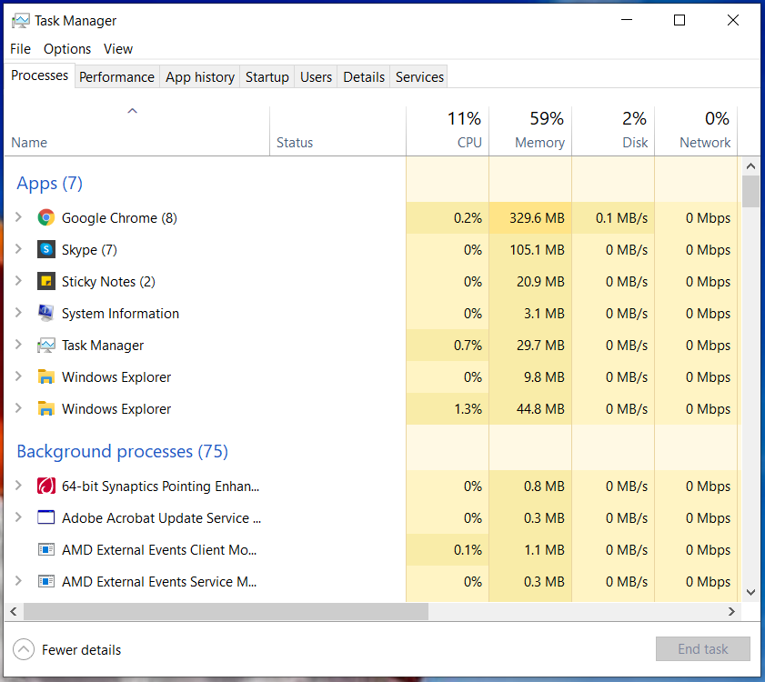Sort processes by the Disk column
Image resolution: width=765 pixels, height=682 pixels.
tap(613, 131)
